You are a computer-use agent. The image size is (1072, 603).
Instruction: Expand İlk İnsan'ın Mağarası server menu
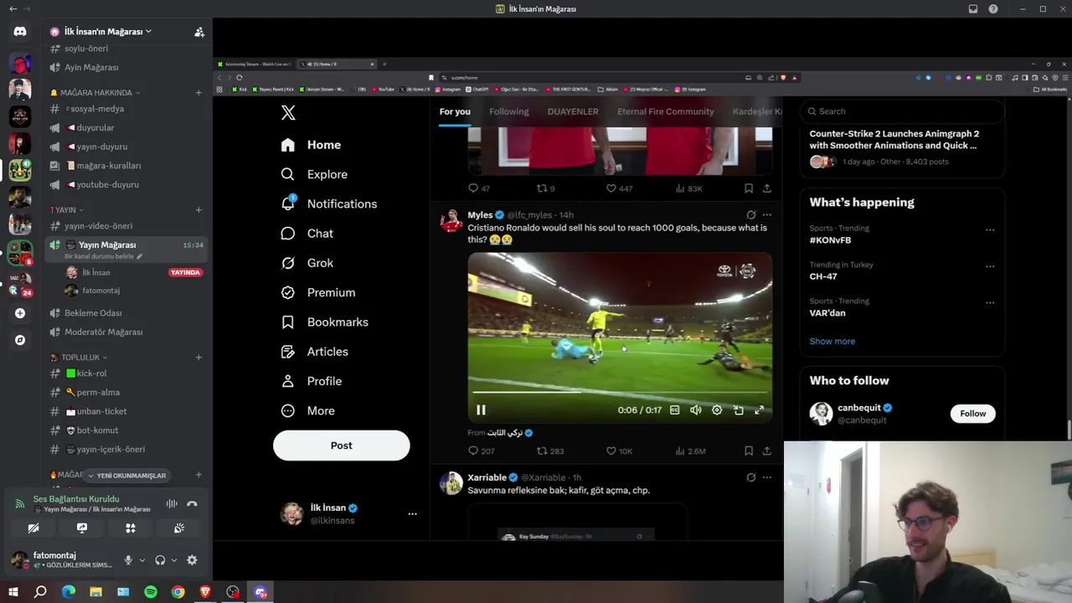(x=107, y=32)
